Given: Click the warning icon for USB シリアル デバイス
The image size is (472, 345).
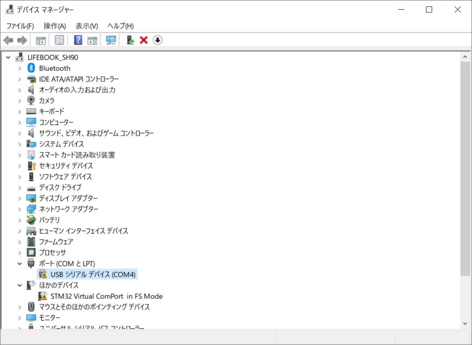Looking at the screenshot, I should 43,274.
